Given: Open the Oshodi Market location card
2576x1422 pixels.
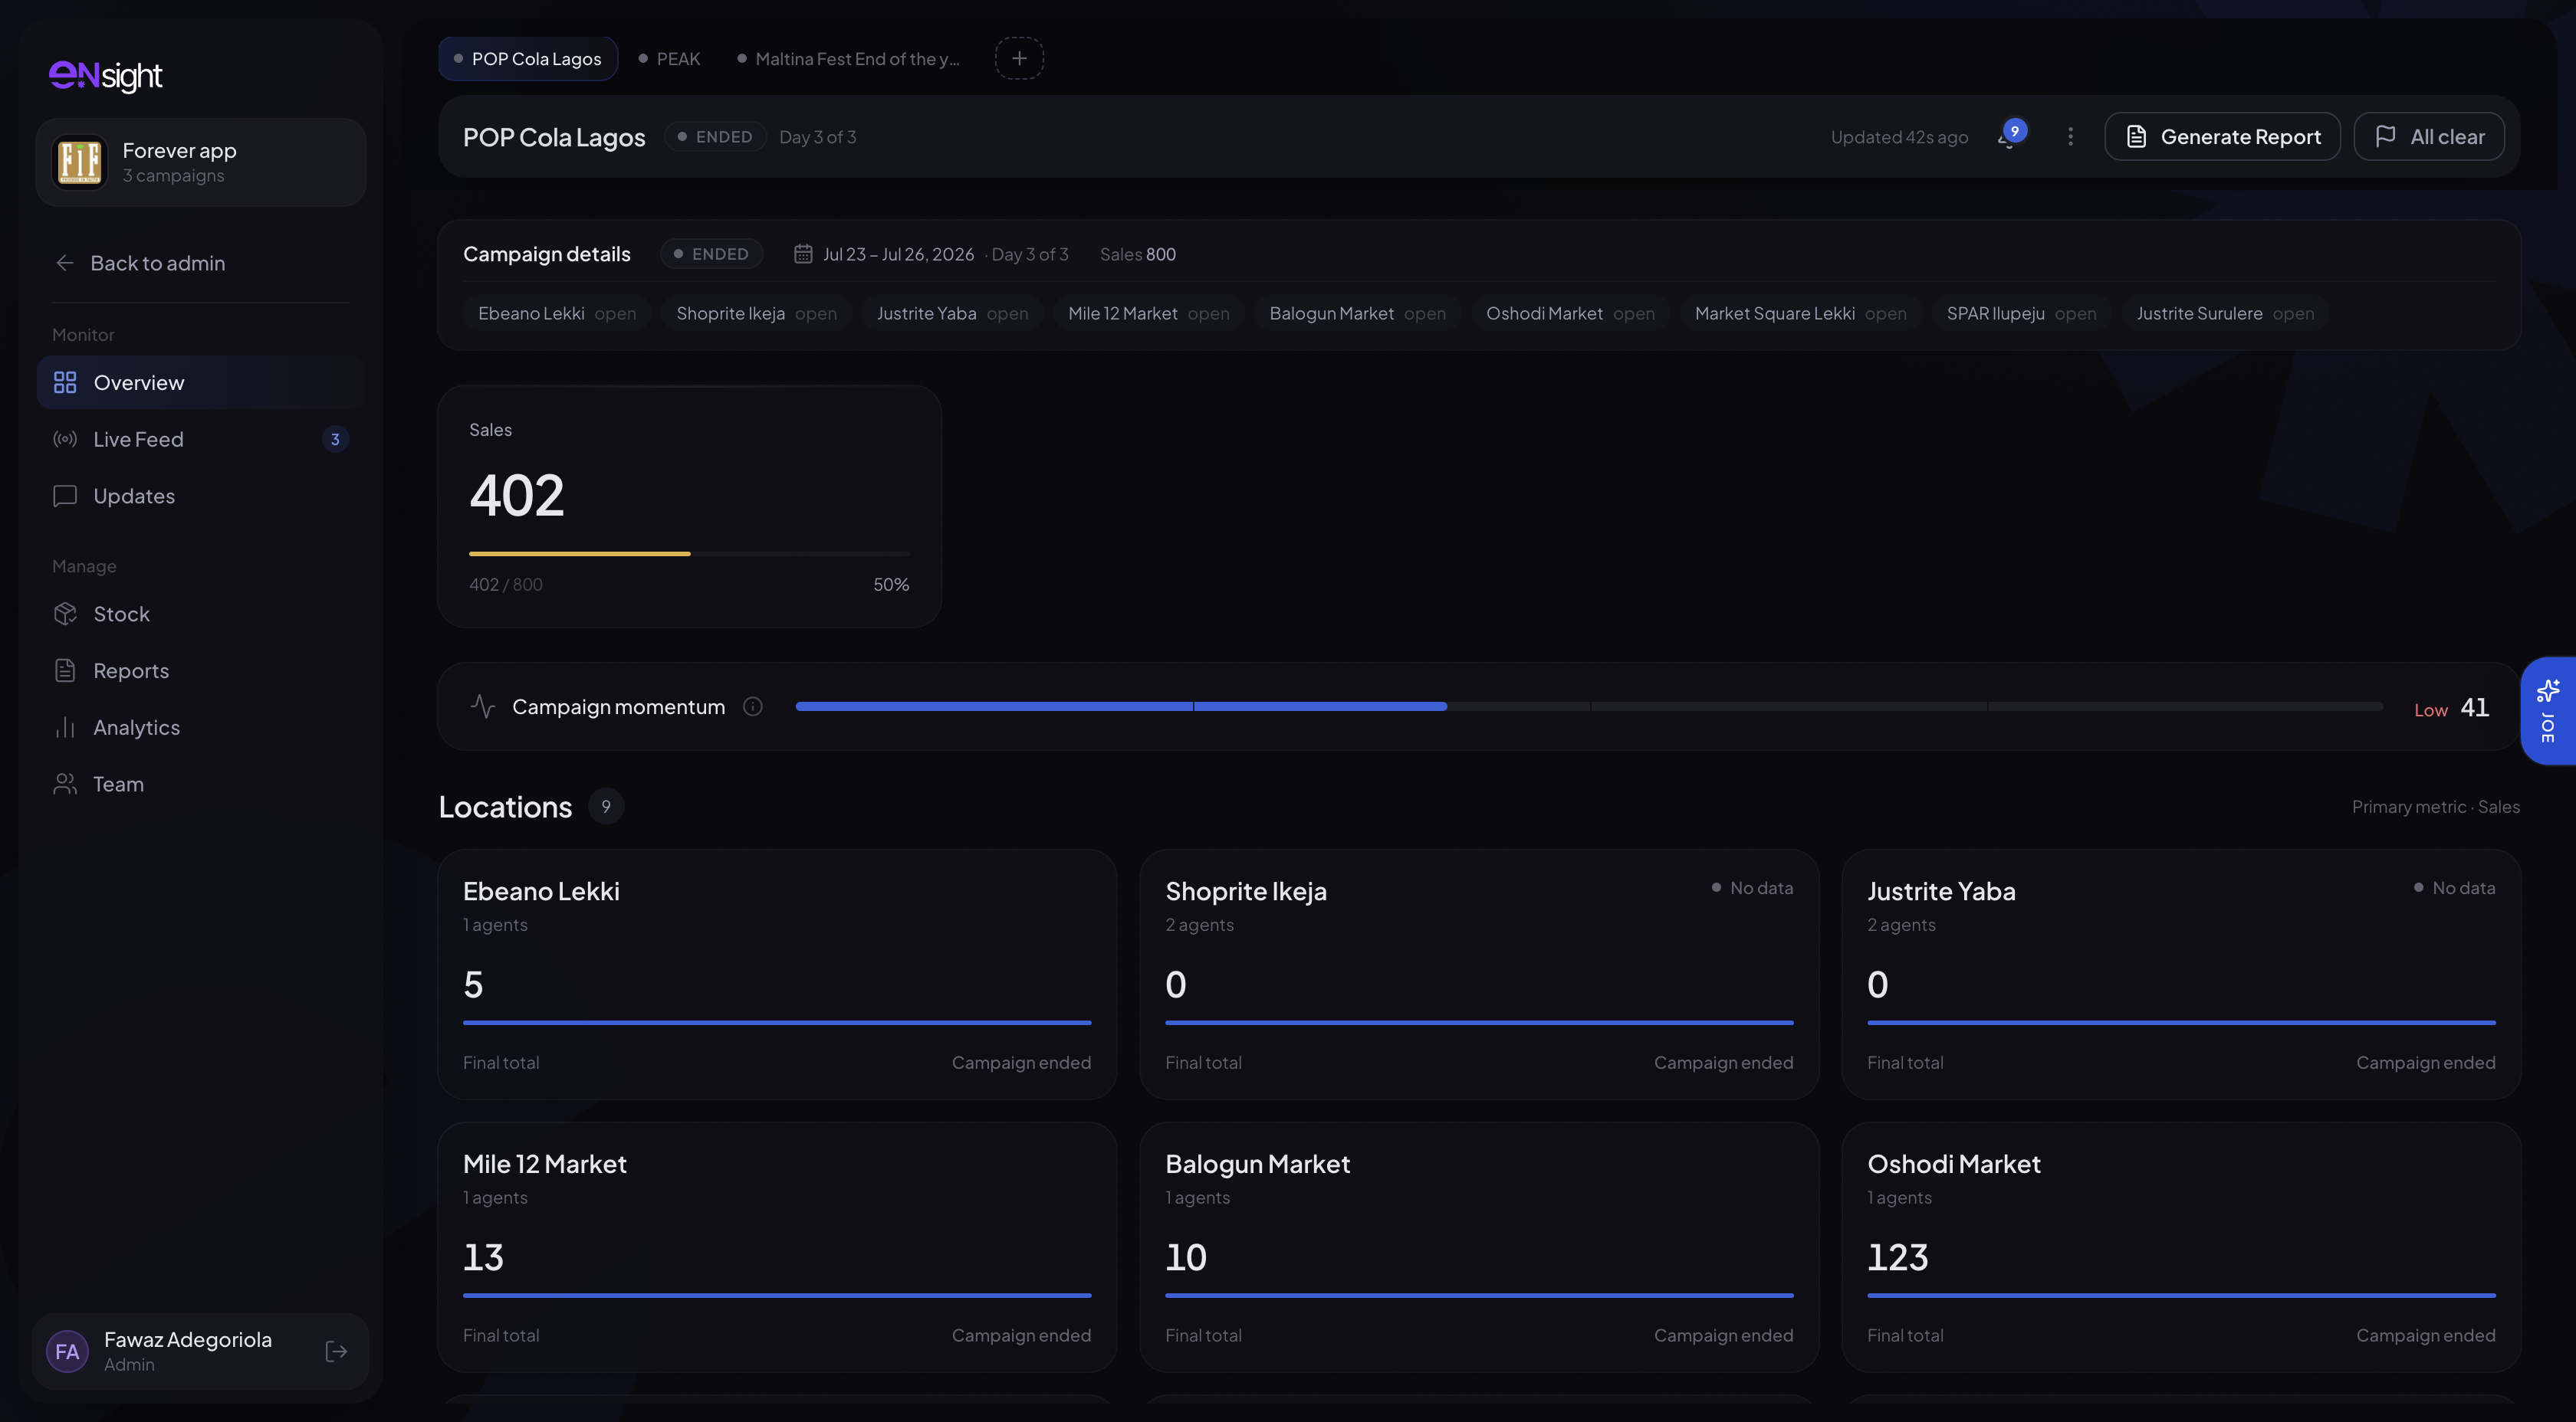Looking at the screenshot, I should point(2181,1248).
